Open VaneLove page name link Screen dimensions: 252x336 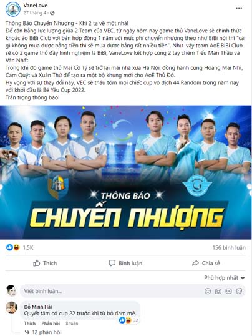coord(36,6)
